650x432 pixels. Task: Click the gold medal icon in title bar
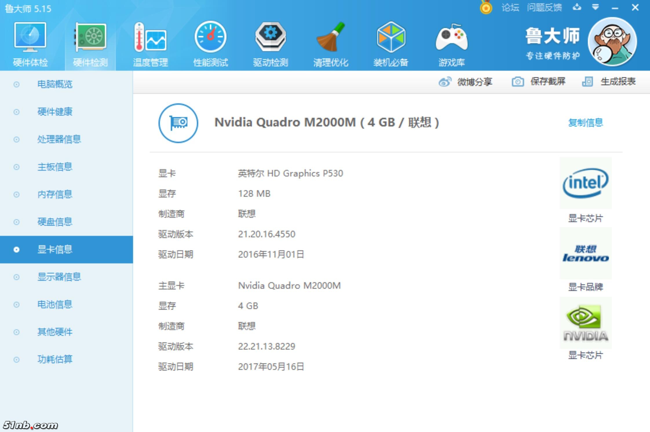(486, 8)
